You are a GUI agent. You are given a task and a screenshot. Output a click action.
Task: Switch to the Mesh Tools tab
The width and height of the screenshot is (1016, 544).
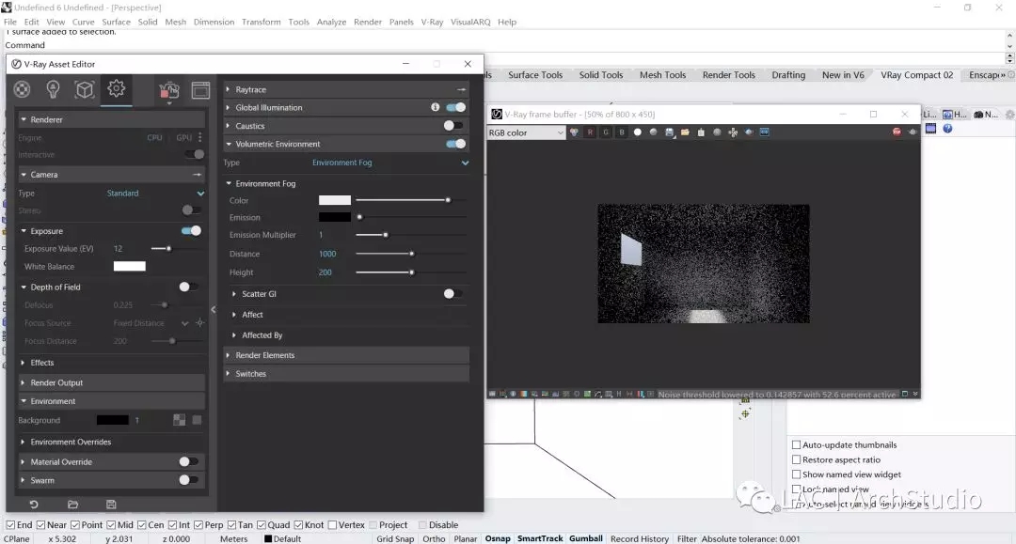pyautogui.click(x=662, y=75)
